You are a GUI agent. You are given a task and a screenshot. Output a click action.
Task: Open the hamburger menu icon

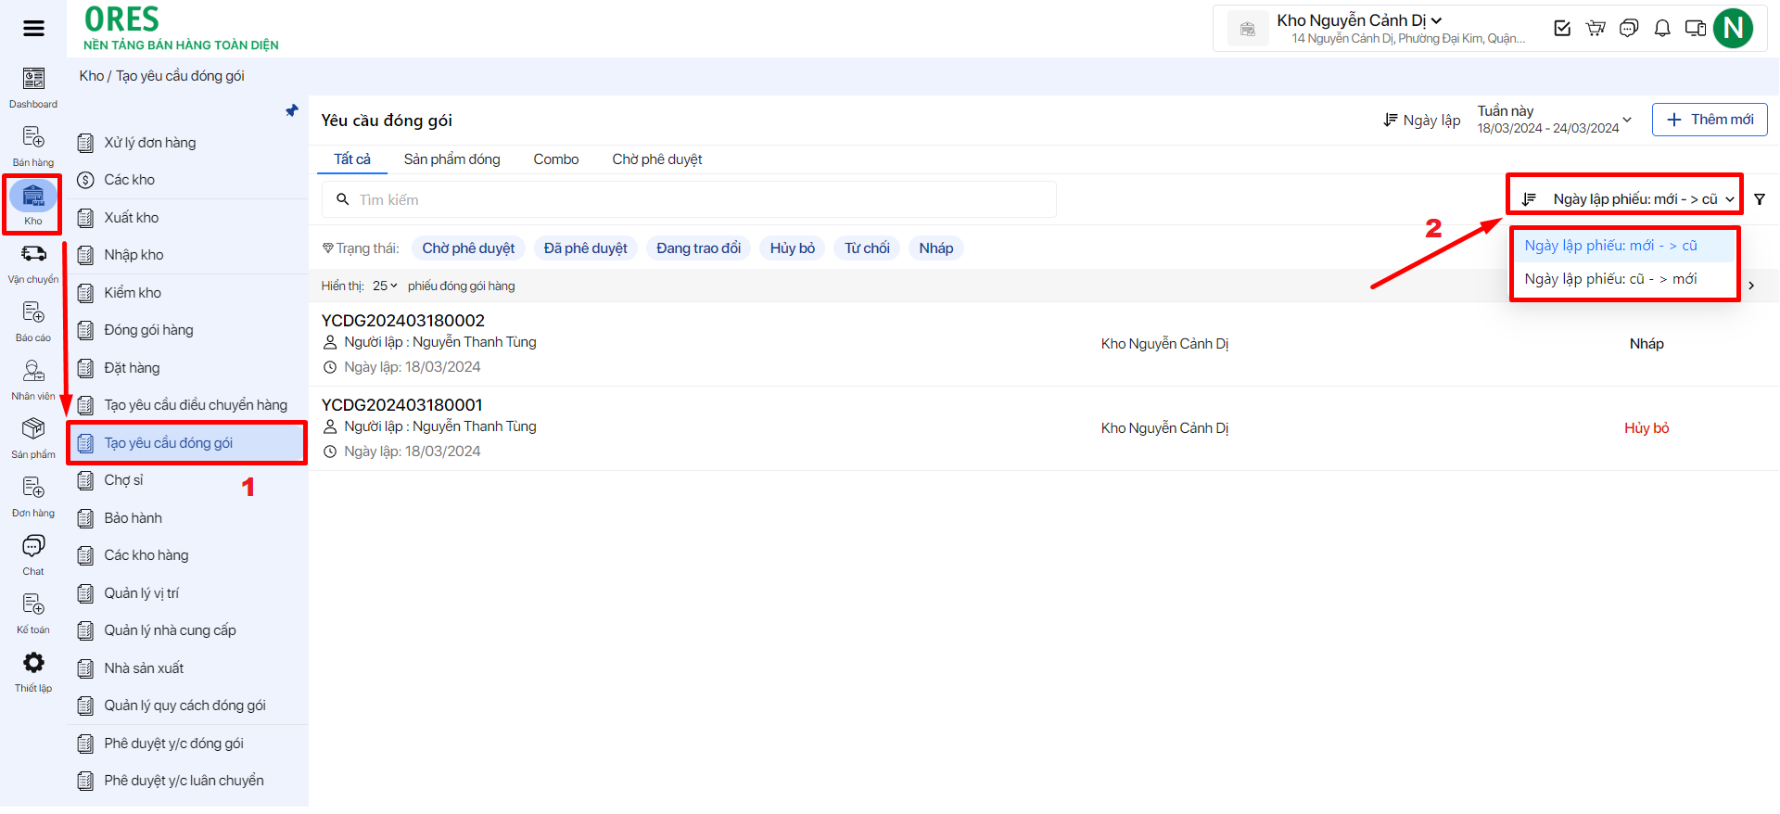pyautogui.click(x=33, y=28)
